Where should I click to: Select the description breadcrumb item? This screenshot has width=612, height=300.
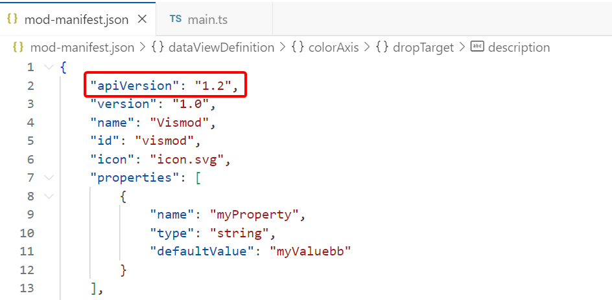(x=519, y=47)
